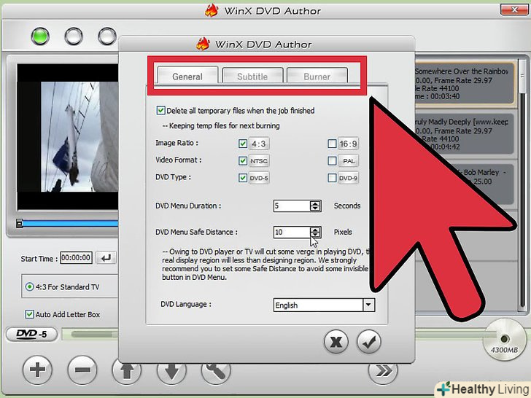
Task: Select the Truly Madly Deeply clip
Action: [464, 134]
